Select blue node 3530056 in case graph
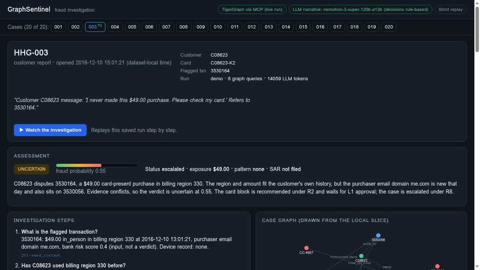 [378, 236]
